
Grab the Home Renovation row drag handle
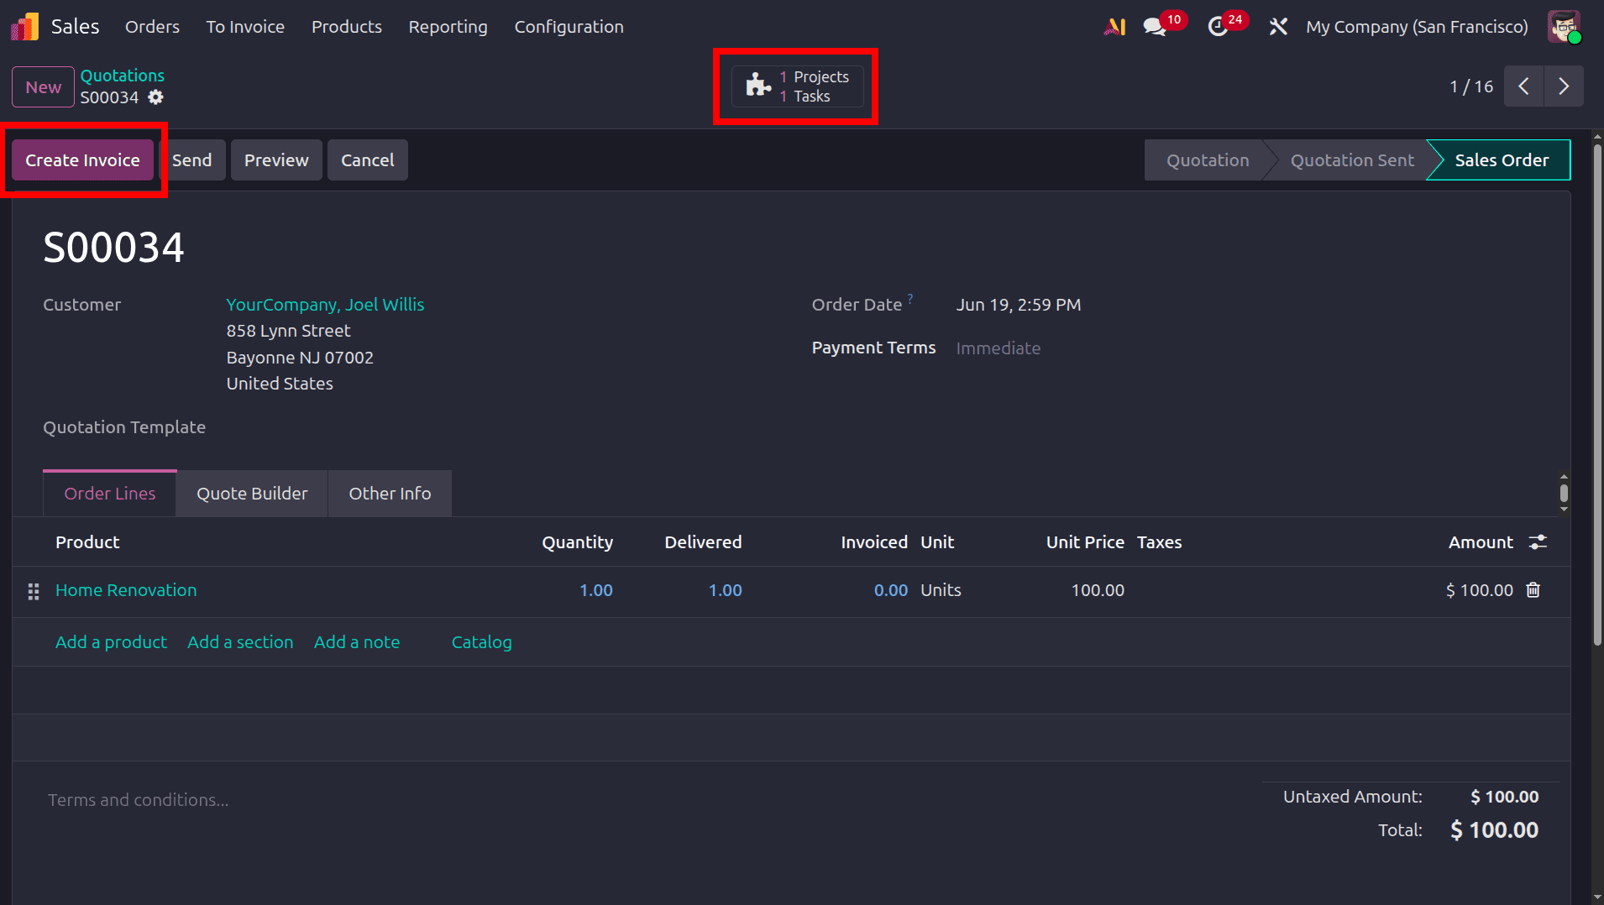click(34, 591)
